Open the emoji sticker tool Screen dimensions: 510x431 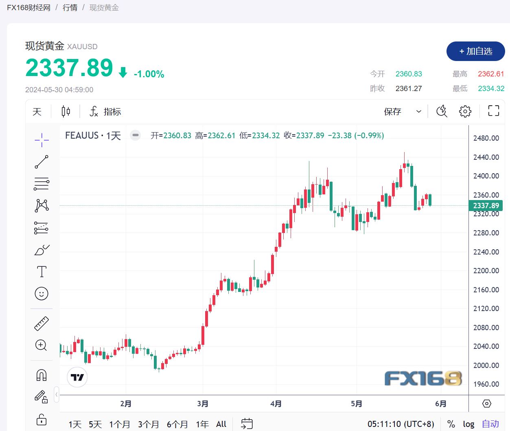pyautogui.click(x=42, y=294)
